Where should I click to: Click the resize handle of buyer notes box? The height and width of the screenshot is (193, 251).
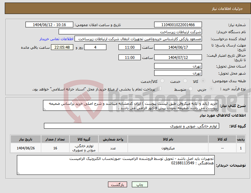coord(18,173)
